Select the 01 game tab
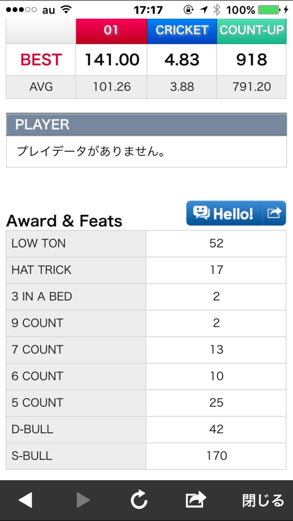Viewport: 293px width, 521px height. (x=111, y=30)
